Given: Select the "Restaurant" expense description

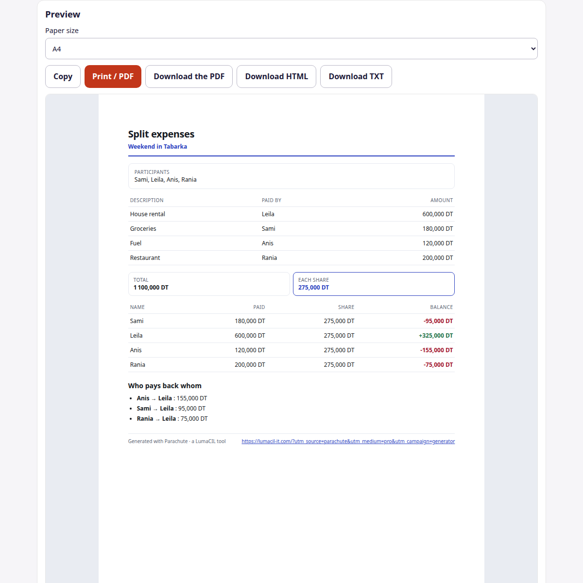Looking at the screenshot, I should pos(145,257).
